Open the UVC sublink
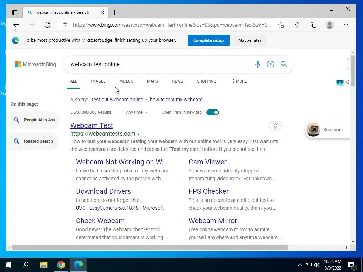The width and height of the screenshot is (363, 272). (80, 208)
